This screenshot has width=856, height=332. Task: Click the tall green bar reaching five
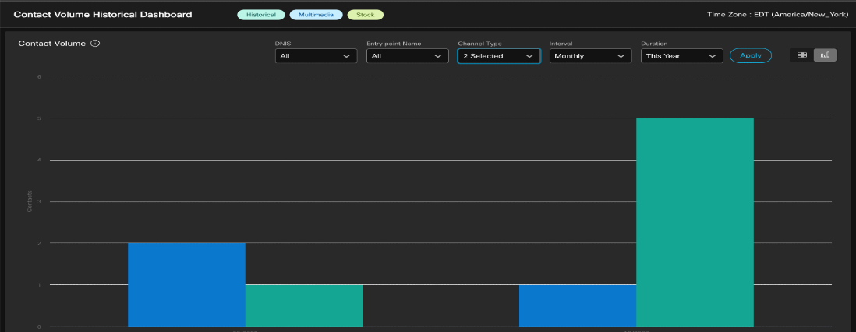[x=695, y=222]
